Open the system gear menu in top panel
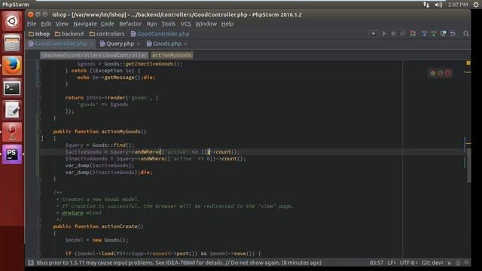The image size is (482, 271). 476,5
